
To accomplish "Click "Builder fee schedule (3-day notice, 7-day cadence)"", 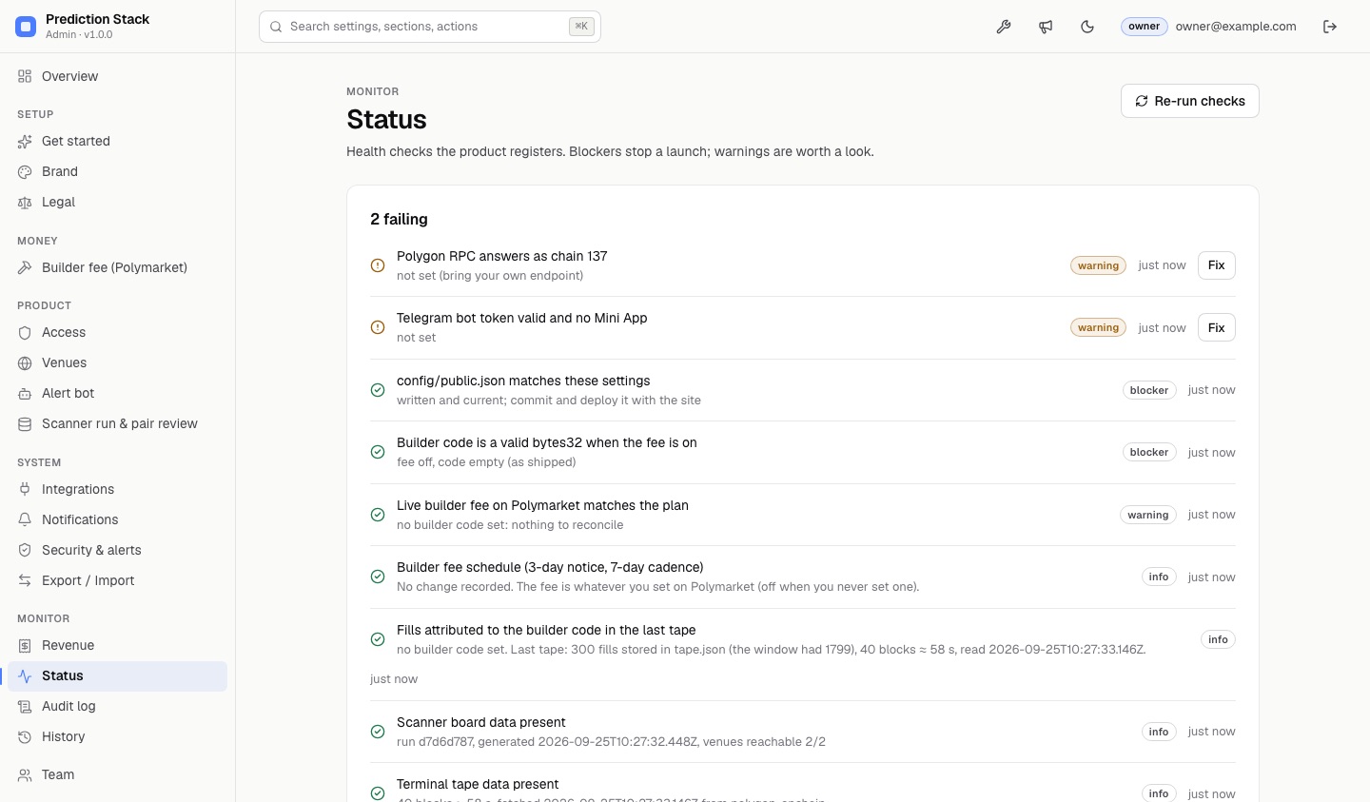I will tap(550, 567).
